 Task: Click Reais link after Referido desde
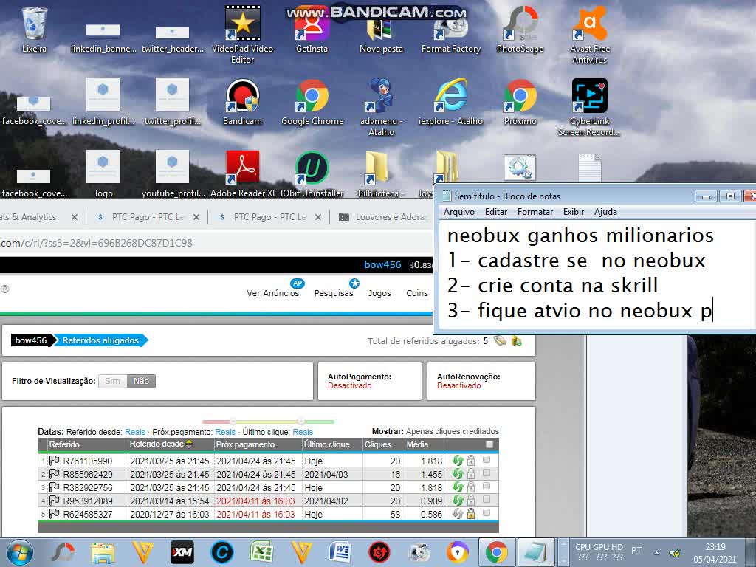coord(135,432)
